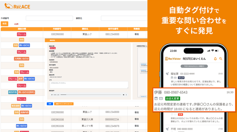Select customer name 栗鼠田丸実
Image resolution: width=237 pixels, height=132 pixels.
pos(87,119)
